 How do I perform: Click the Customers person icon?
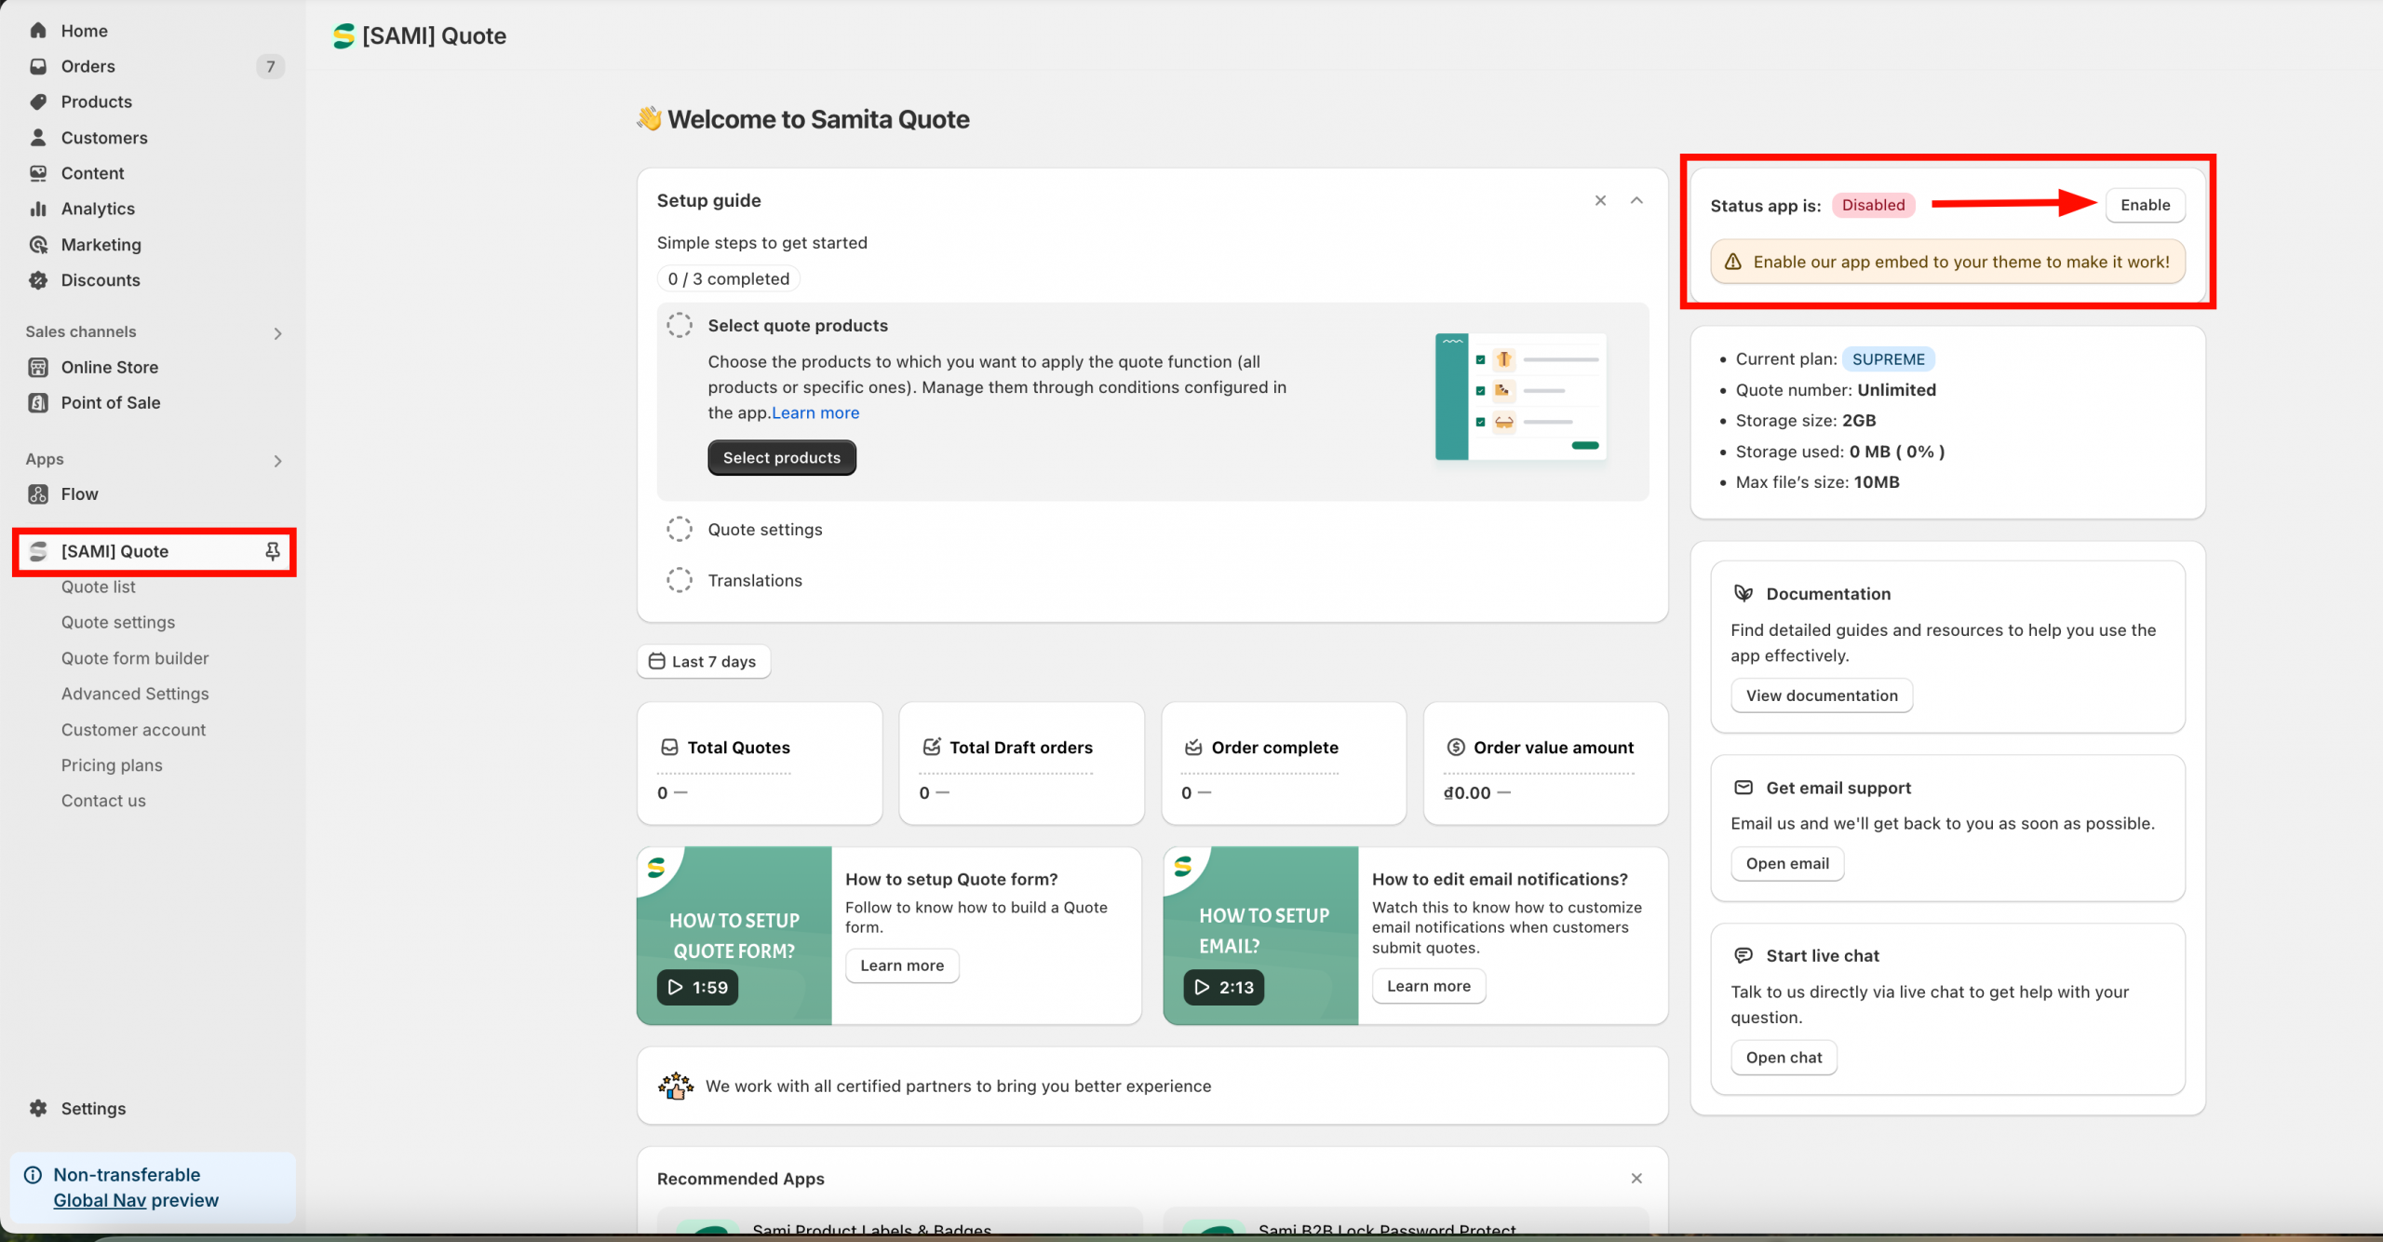pos(38,138)
